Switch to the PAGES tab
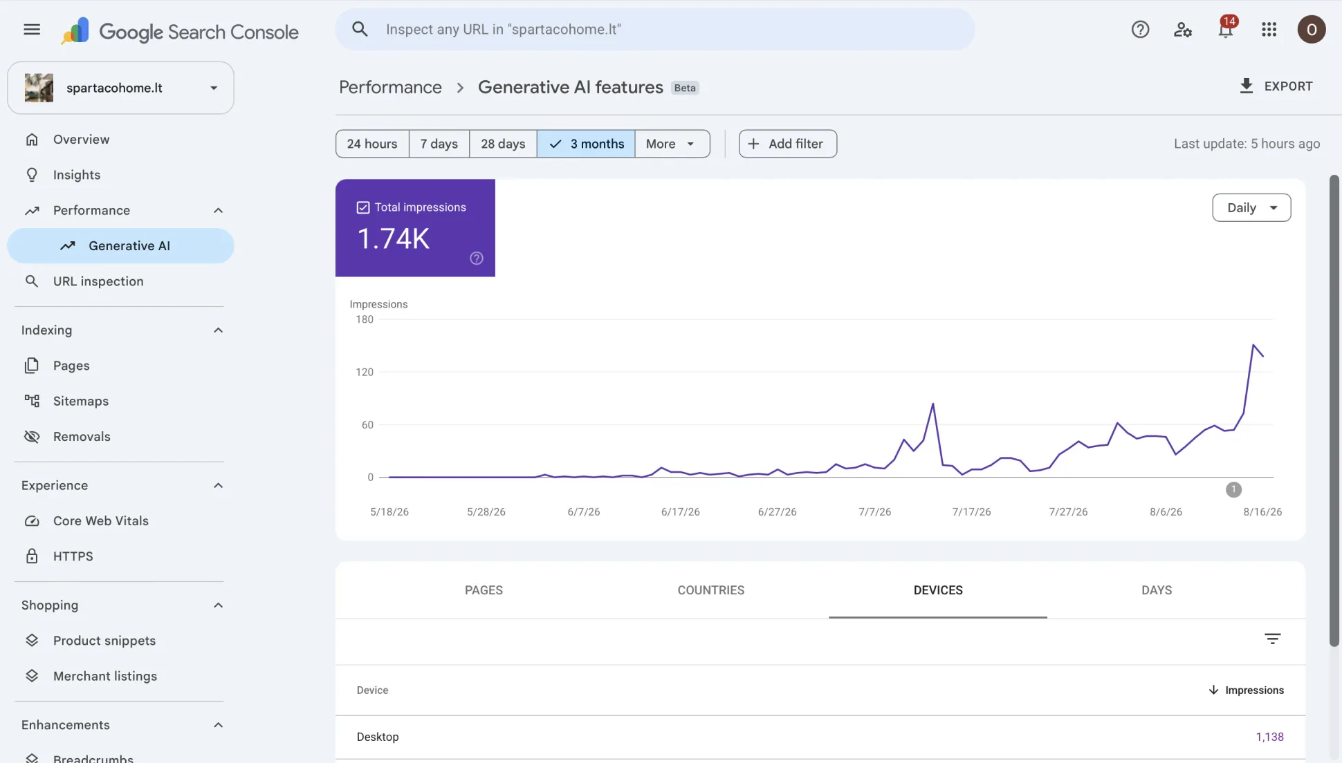 (484, 590)
